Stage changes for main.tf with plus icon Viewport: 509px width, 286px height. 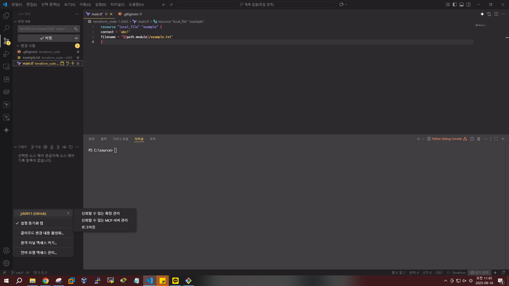(73, 63)
